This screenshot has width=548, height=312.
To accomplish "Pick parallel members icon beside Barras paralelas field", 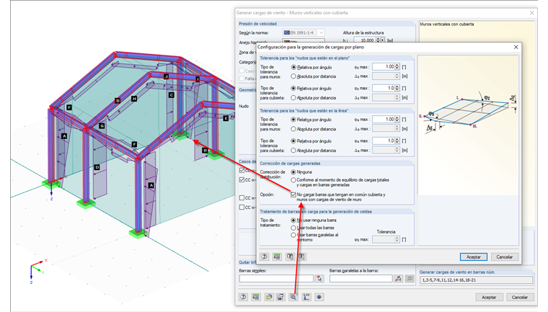I will (x=398, y=279).
